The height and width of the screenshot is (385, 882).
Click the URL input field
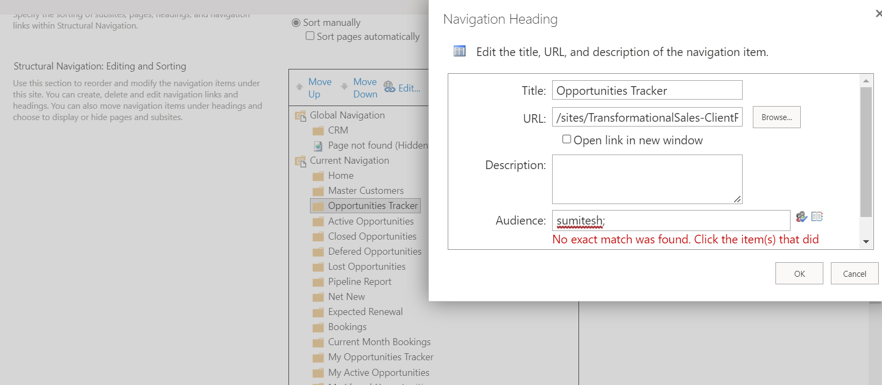647,117
